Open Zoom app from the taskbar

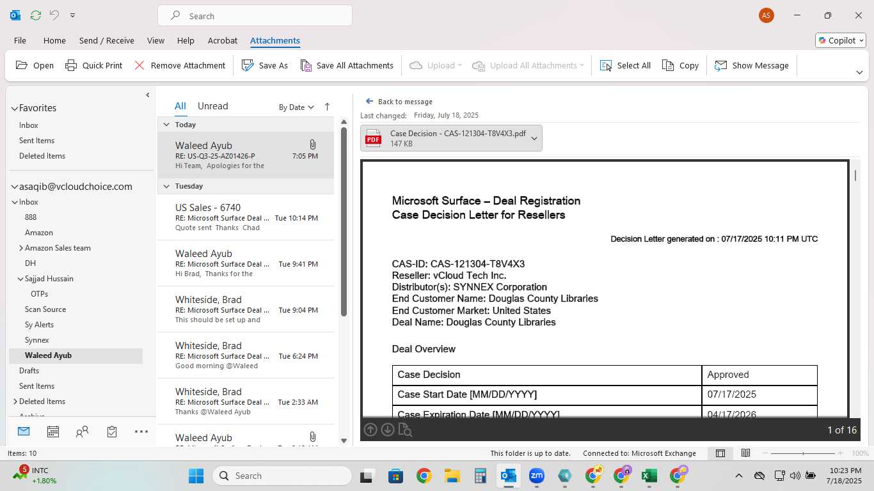click(x=536, y=476)
